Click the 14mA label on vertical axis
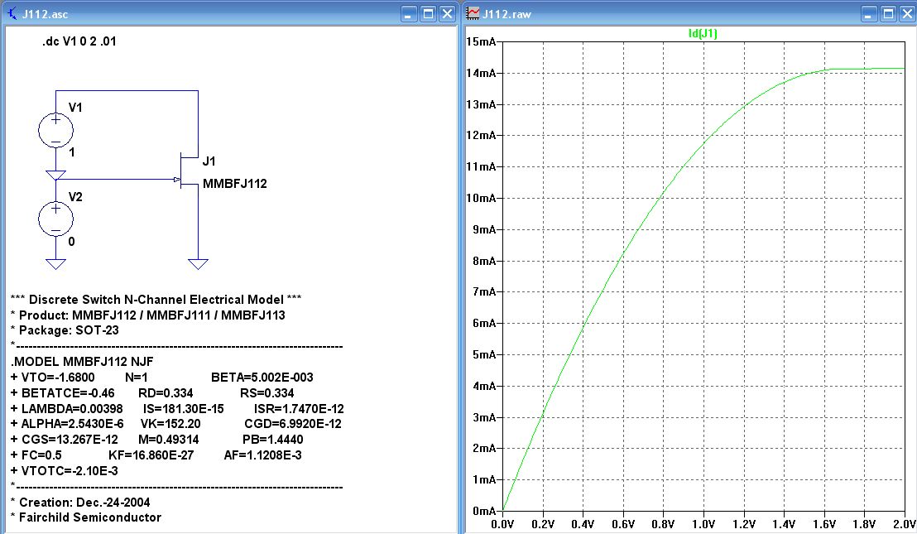 [481, 73]
